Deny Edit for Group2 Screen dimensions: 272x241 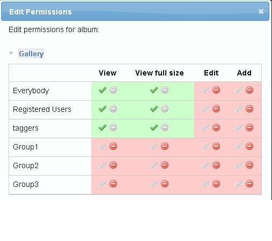coord(216,165)
